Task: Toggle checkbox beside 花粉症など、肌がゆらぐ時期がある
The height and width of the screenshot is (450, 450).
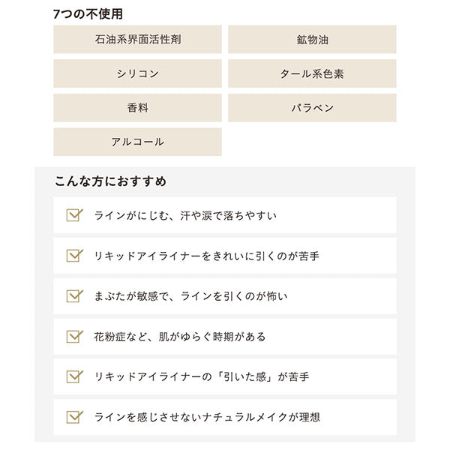Action: (x=74, y=337)
